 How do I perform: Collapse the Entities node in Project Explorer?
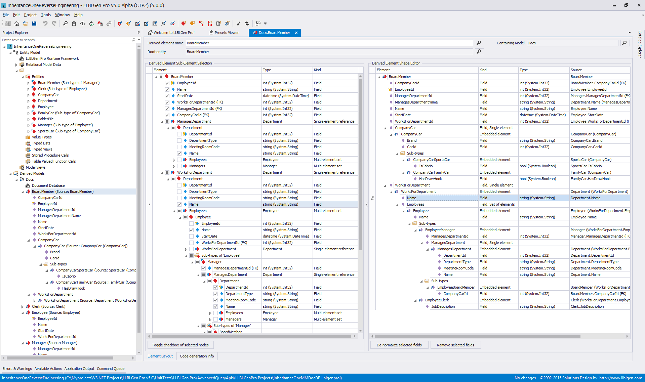(22, 77)
